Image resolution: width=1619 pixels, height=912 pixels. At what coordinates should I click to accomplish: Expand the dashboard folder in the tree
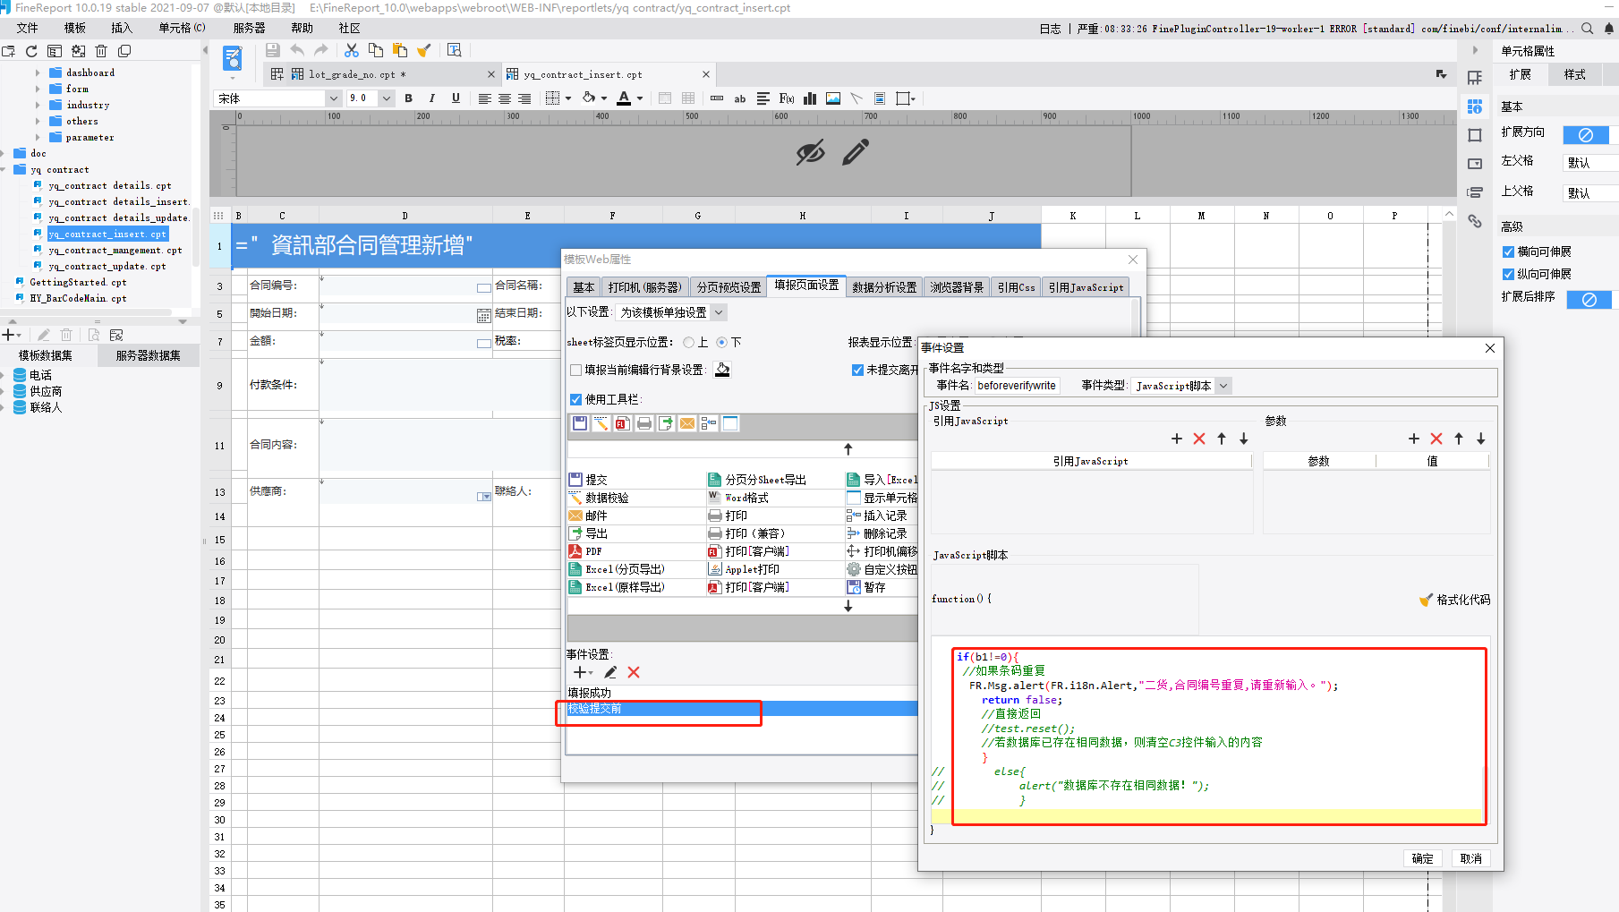[38, 72]
